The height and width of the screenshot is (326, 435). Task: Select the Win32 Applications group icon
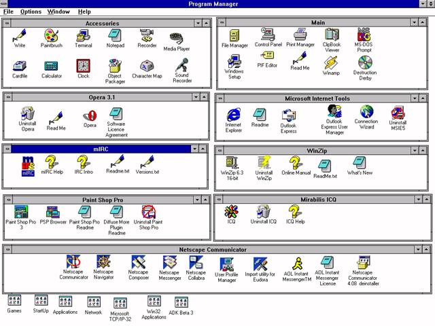point(154,302)
